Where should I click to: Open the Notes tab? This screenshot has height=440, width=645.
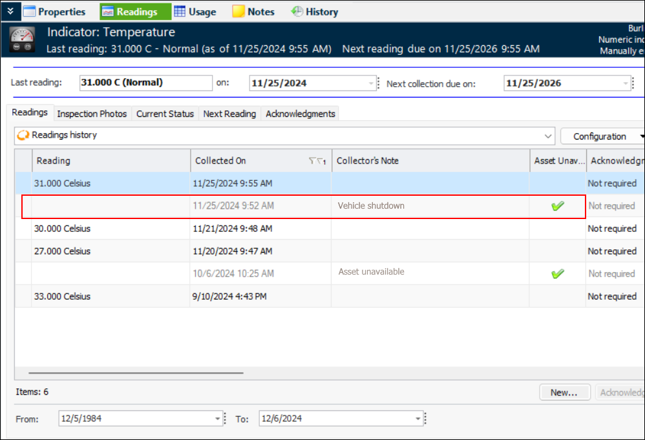[253, 12]
